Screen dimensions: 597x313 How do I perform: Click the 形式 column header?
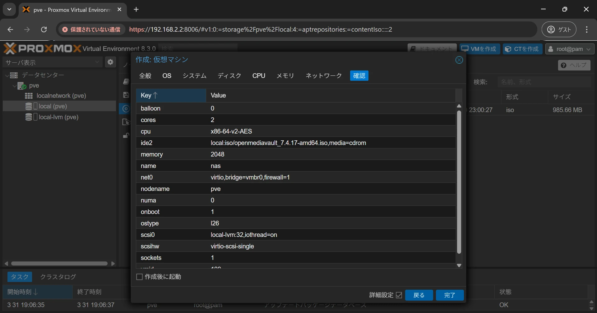click(x=524, y=97)
